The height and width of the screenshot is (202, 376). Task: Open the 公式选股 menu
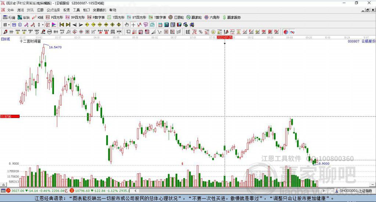point(53,10)
